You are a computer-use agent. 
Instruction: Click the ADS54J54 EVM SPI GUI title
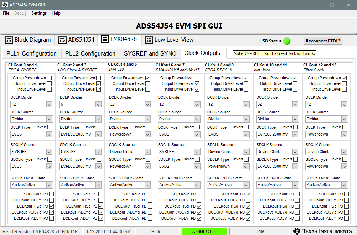click(x=179, y=26)
